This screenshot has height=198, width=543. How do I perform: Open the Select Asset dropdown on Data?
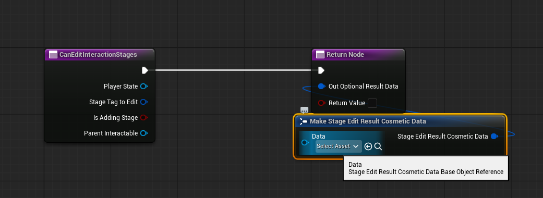click(339, 146)
